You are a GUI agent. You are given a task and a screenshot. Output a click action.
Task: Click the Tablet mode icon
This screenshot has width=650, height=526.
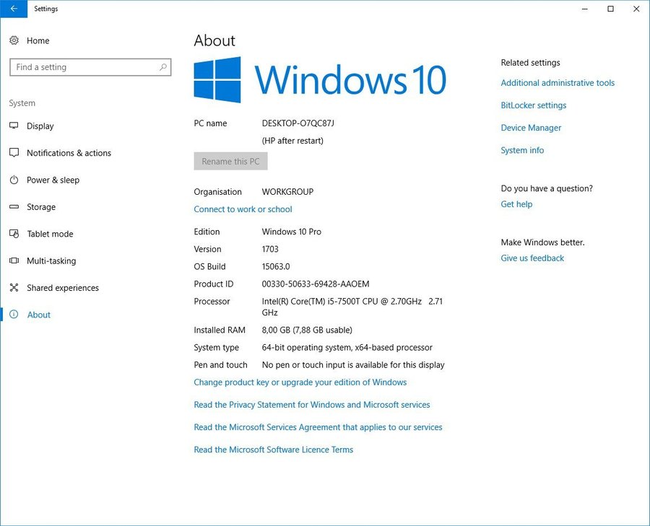pyautogui.click(x=14, y=234)
